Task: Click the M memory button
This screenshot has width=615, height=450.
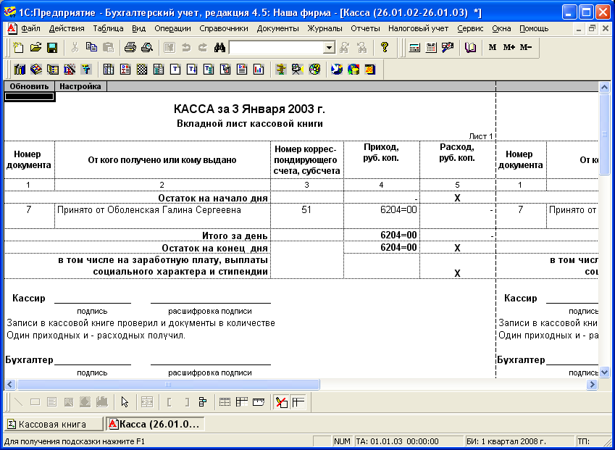Action: click(x=493, y=48)
